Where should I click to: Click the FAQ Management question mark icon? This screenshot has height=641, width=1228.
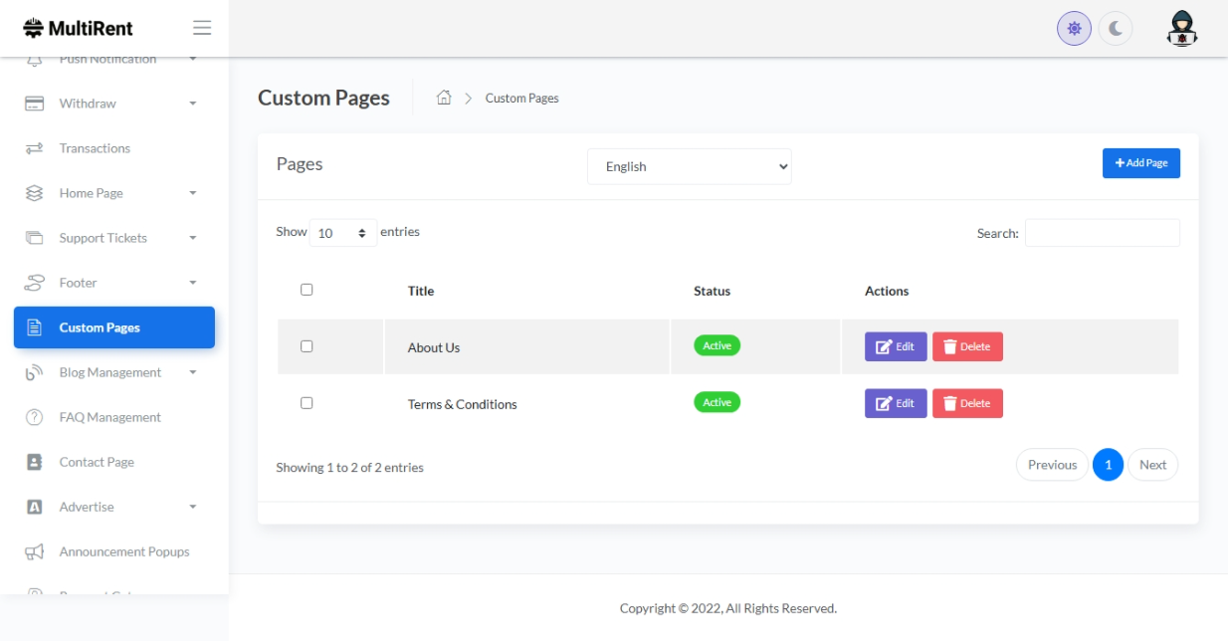34,417
